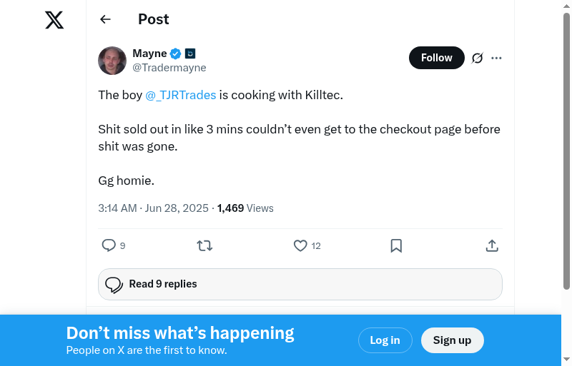572x366 pixels.
Task: Follow the Mayne account
Action: pos(436,58)
